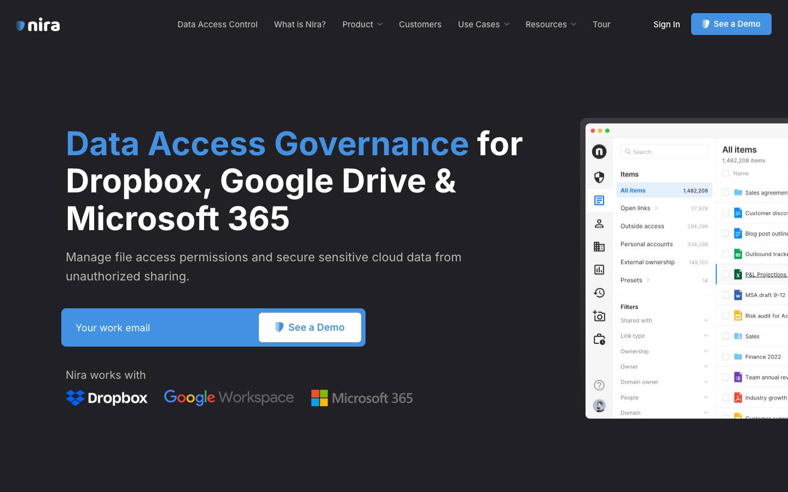The image size is (788, 492).
Task: Check the Sales agreement row checkbox
Action: (x=726, y=192)
